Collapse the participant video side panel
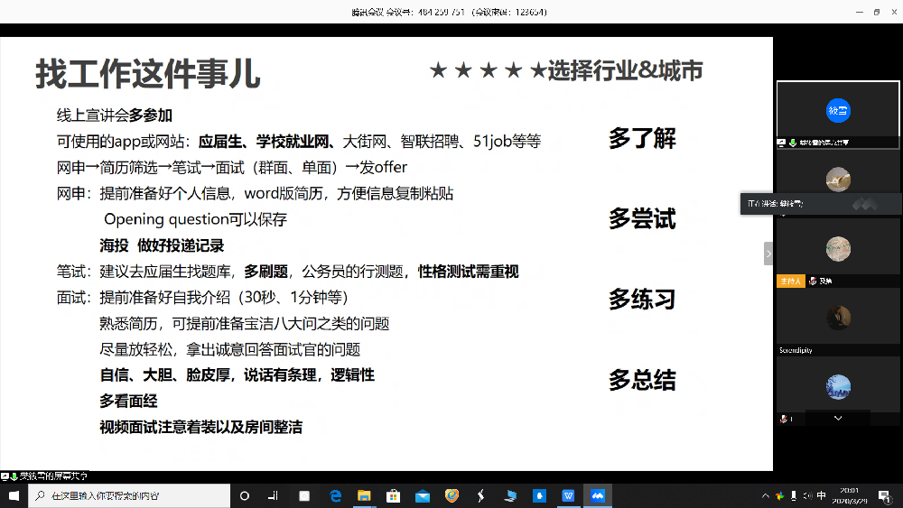903x508 pixels. [768, 254]
